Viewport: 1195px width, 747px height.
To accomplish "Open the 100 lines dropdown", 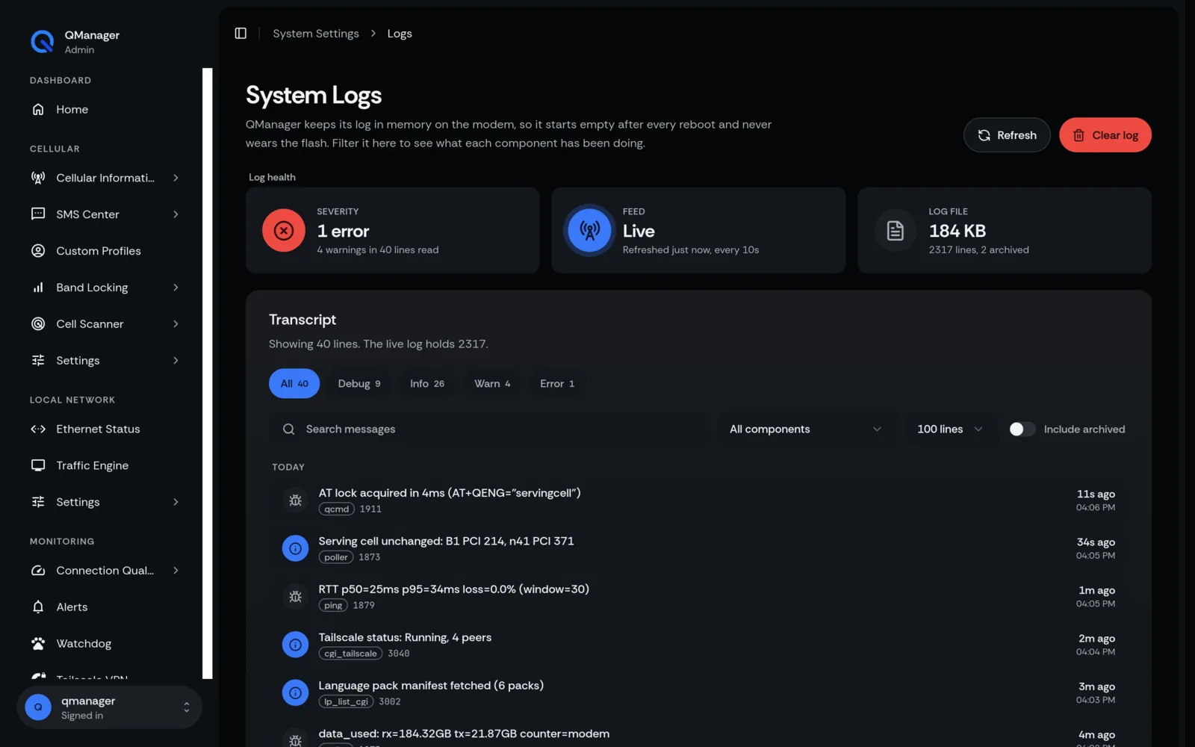I will pyautogui.click(x=949, y=430).
